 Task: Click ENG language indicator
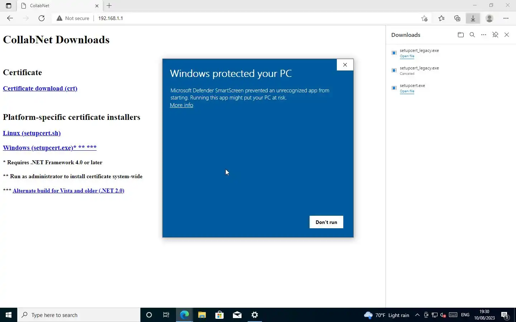tap(465, 315)
